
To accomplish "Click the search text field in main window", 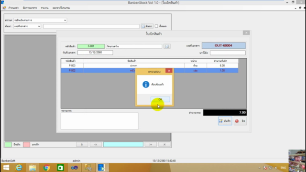I will 91,26.
